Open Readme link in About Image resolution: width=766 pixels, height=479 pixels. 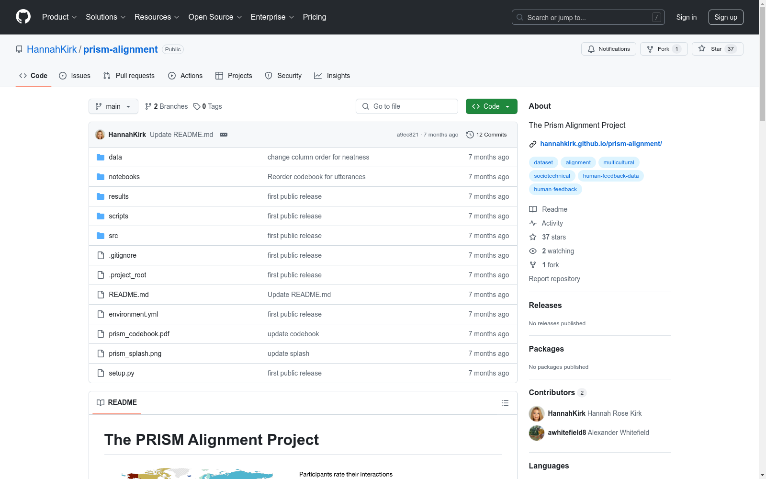tap(548, 209)
